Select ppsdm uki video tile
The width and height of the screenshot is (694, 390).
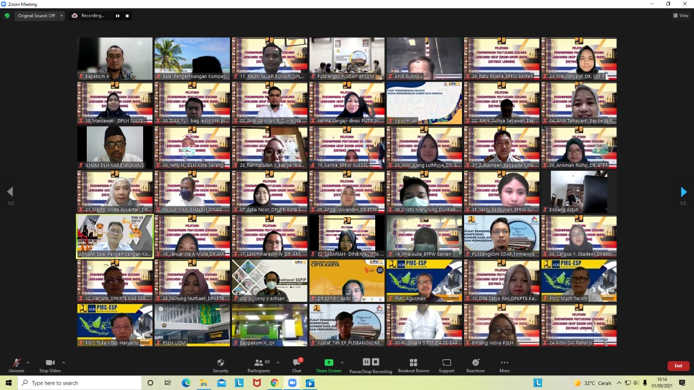pos(425,103)
